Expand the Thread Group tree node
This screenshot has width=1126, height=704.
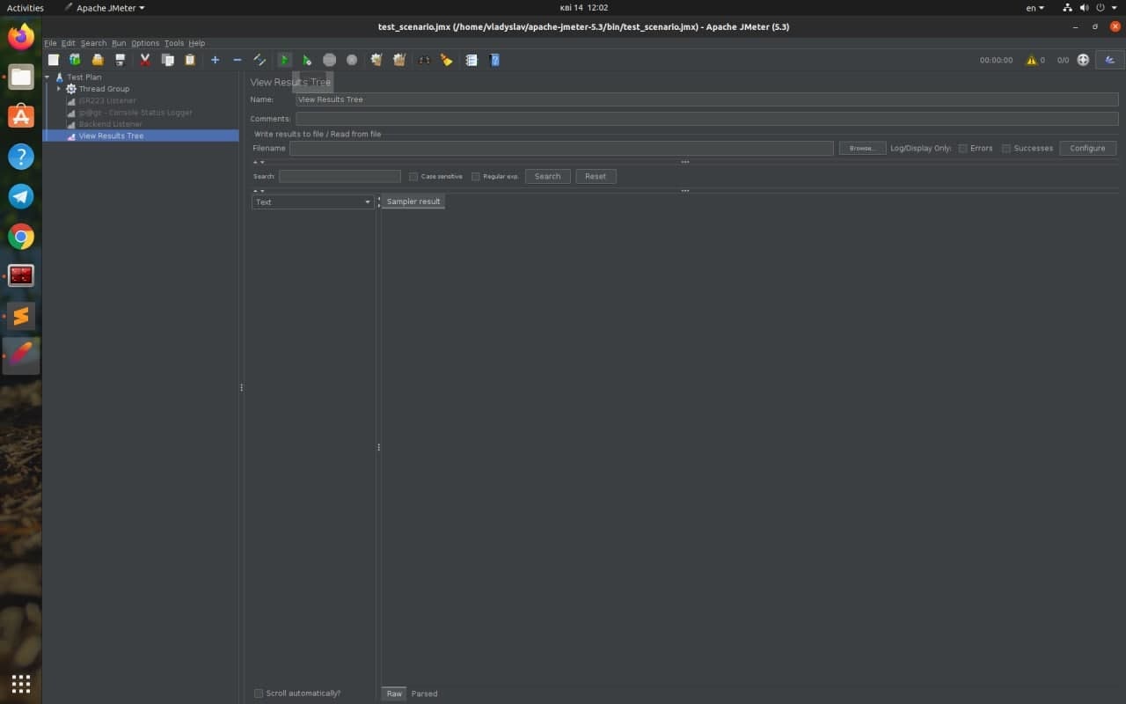click(x=59, y=89)
